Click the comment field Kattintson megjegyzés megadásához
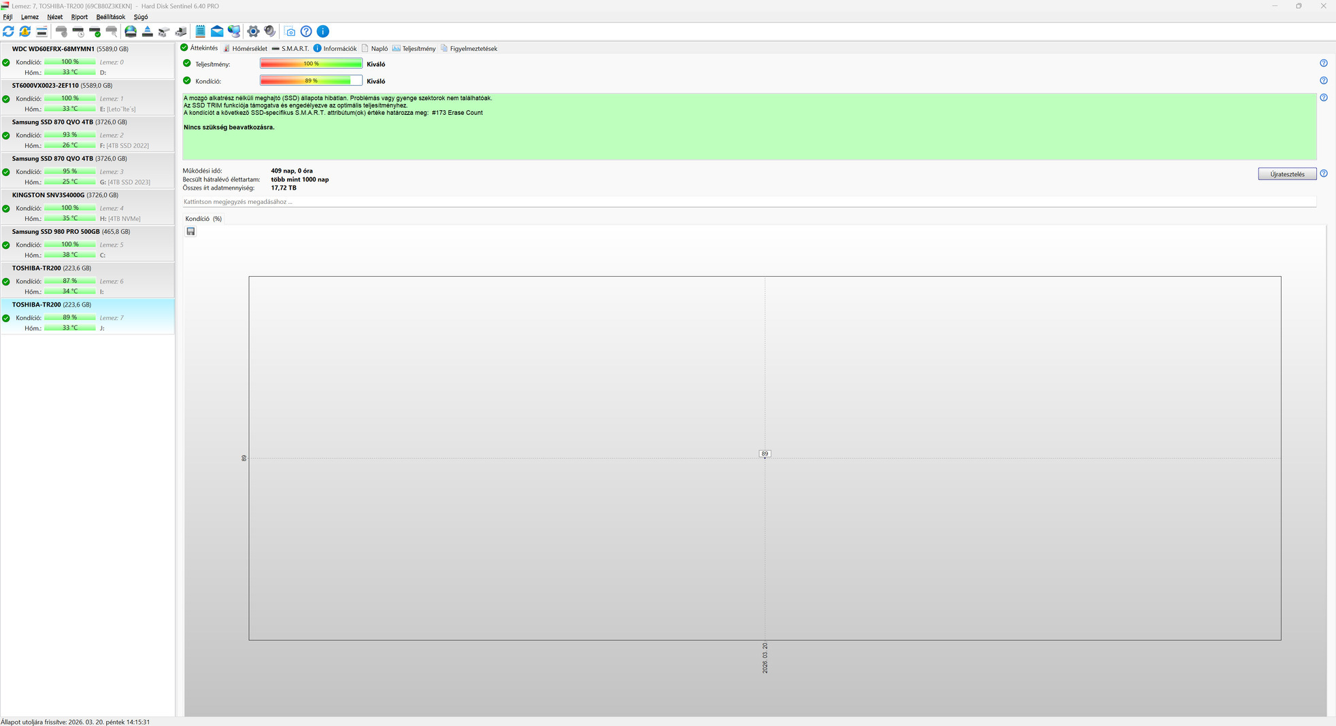This screenshot has height=726, width=1336. coord(749,202)
